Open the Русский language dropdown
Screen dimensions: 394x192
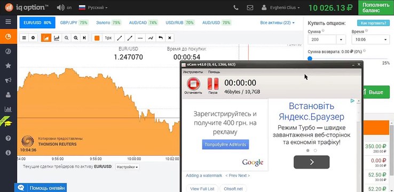(93, 8)
